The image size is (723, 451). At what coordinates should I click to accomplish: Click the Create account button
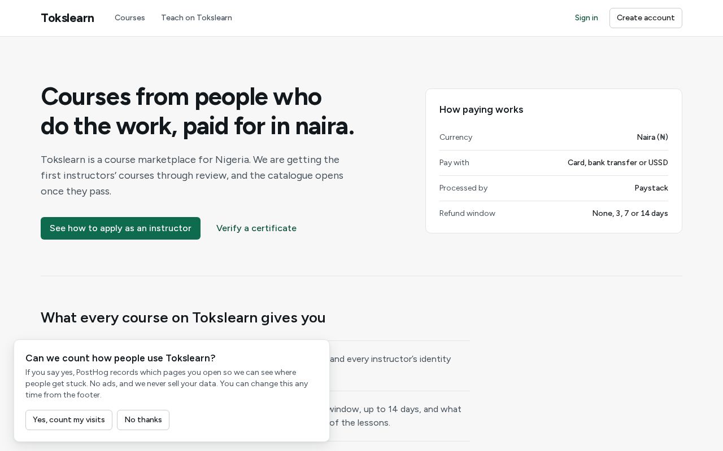point(646,18)
